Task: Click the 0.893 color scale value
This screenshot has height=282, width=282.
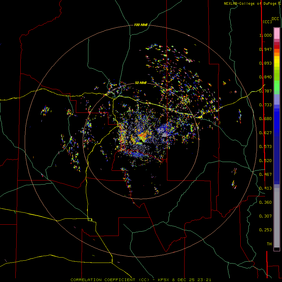Action: point(265,63)
